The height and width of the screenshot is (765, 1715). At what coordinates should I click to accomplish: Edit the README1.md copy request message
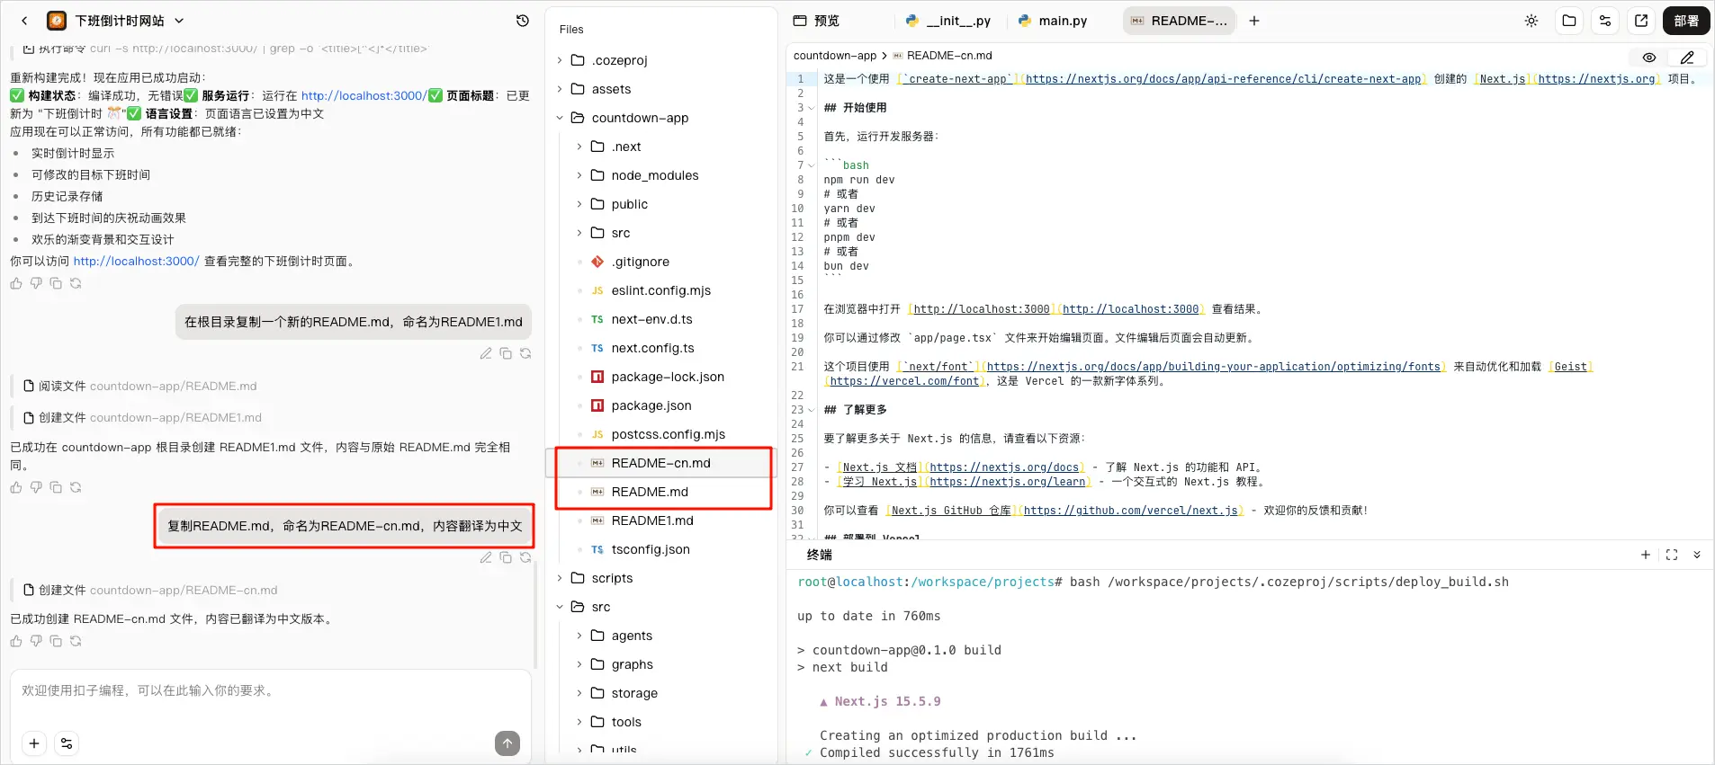point(486,353)
